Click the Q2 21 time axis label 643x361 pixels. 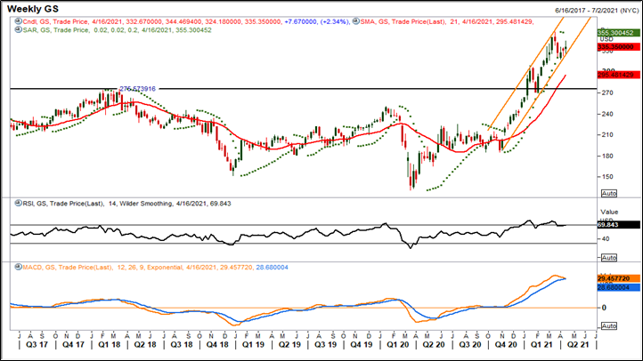click(x=578, y=345)
